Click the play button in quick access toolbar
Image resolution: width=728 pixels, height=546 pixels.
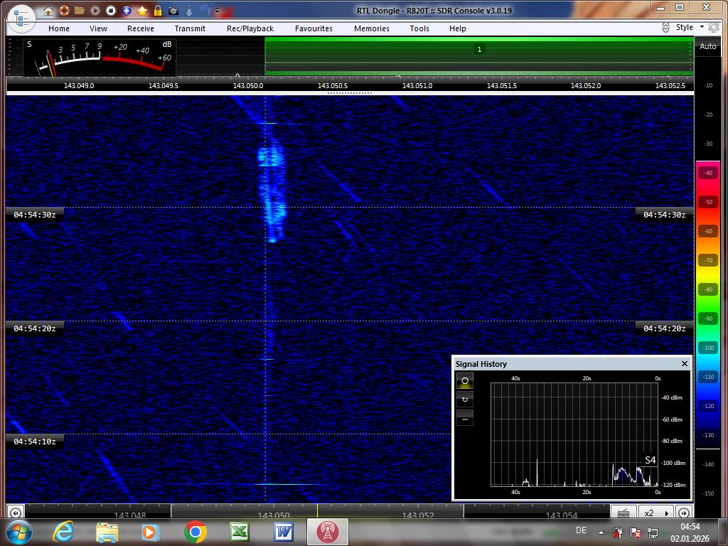pyautogui.click(x=95, y=10)
